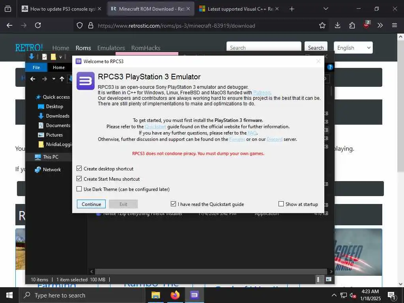404x303 pixels.
Task: Open the Quickstart guide link
Action: click(155, 127)
